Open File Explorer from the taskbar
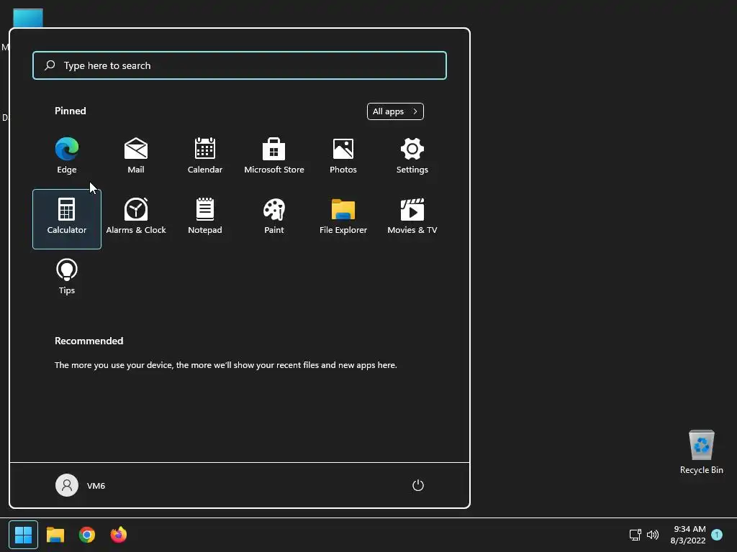737x552 pixels. (55, 535)
